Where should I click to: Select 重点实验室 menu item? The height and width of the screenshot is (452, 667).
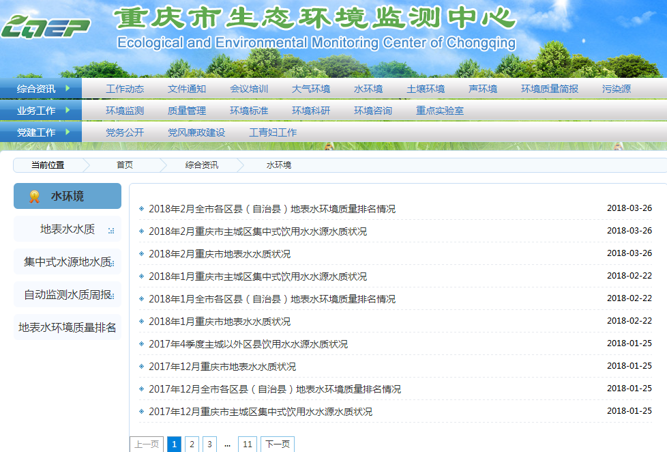[x=440, y=111]
